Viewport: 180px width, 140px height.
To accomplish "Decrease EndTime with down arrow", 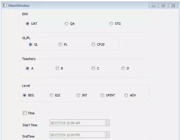I will coord(107,136).
